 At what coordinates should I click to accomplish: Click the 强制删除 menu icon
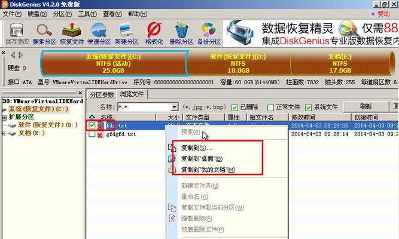[172, 219]
